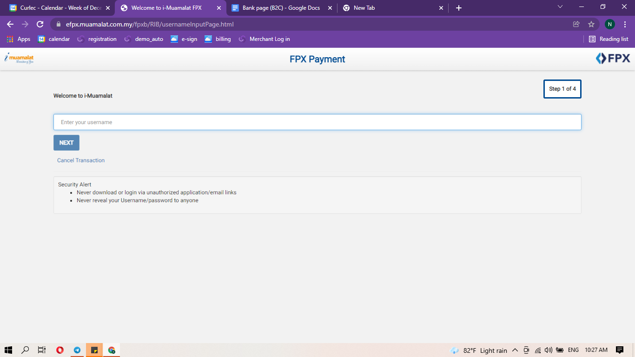Open the volume control in tray
This screenshot has width=635, height=357.
tap(549, 350)
